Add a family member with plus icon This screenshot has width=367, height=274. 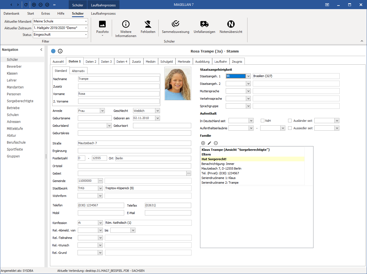point(203,143)
